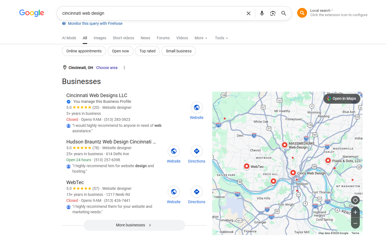Start voice search with the microphone icon
The image size is (386, 243).
(262, 13)
